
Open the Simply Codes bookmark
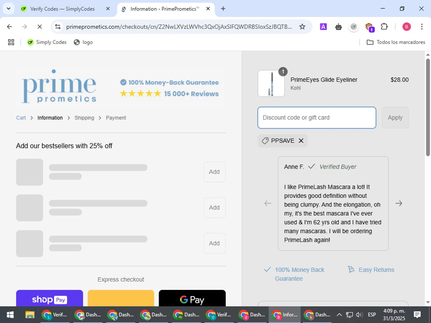pyautogui.click(x=47, y=42)
